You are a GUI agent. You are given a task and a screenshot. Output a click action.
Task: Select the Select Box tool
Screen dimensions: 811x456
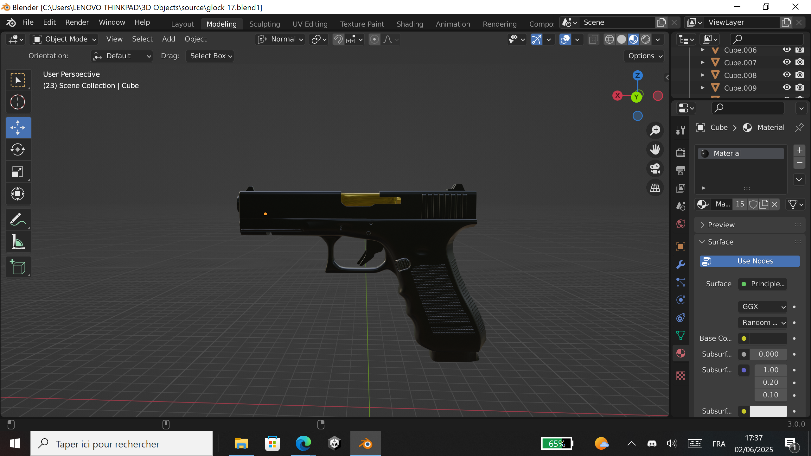pyautogui.click(x=18, y=80)
